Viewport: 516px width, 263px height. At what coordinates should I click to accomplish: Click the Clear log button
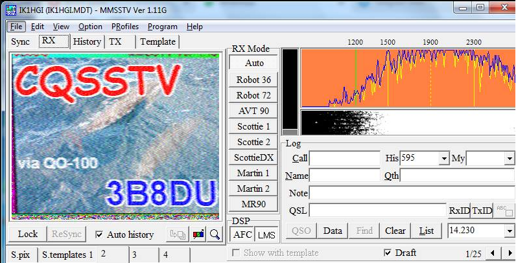coord(395,231)
